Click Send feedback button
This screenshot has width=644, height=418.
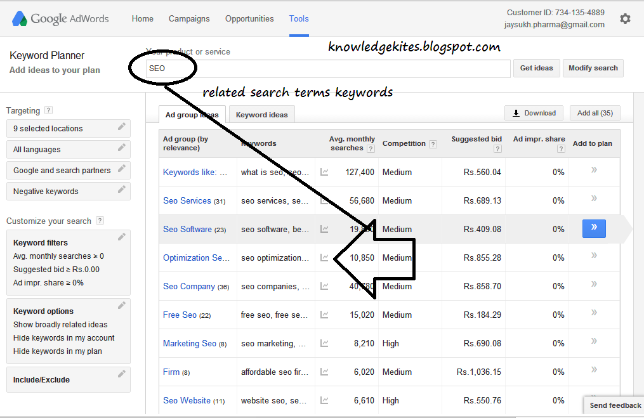615,406
